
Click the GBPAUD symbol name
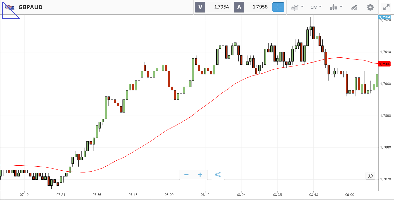(30, 7)
